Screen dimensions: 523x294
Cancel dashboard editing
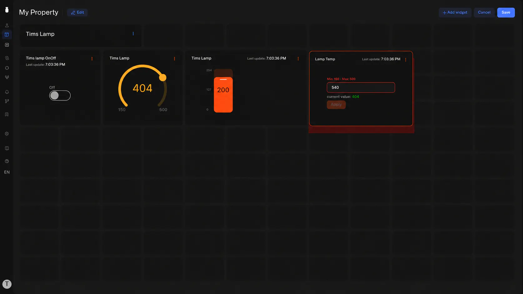click(484, 12)
